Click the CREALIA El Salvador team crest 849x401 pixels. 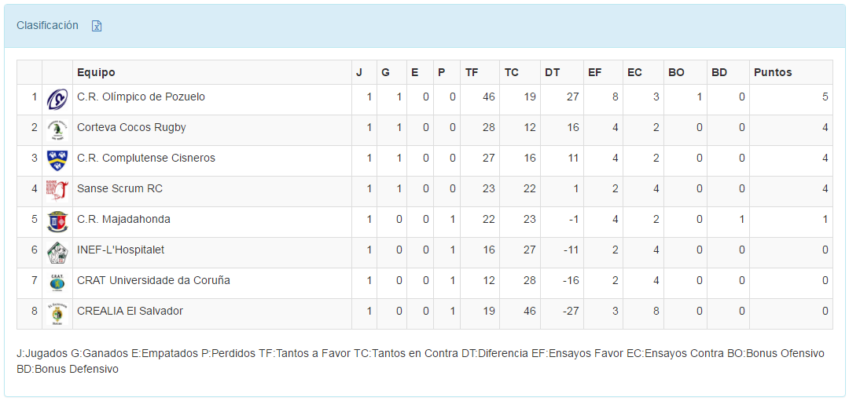coord(57,313)
